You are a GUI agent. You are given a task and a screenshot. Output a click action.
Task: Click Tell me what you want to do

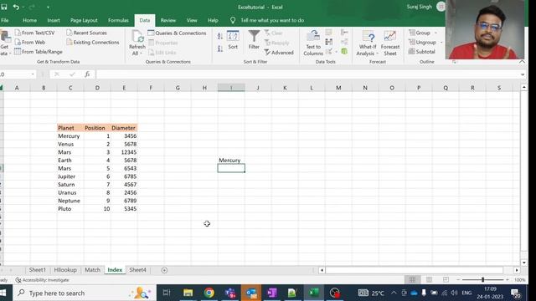[272, 20]
